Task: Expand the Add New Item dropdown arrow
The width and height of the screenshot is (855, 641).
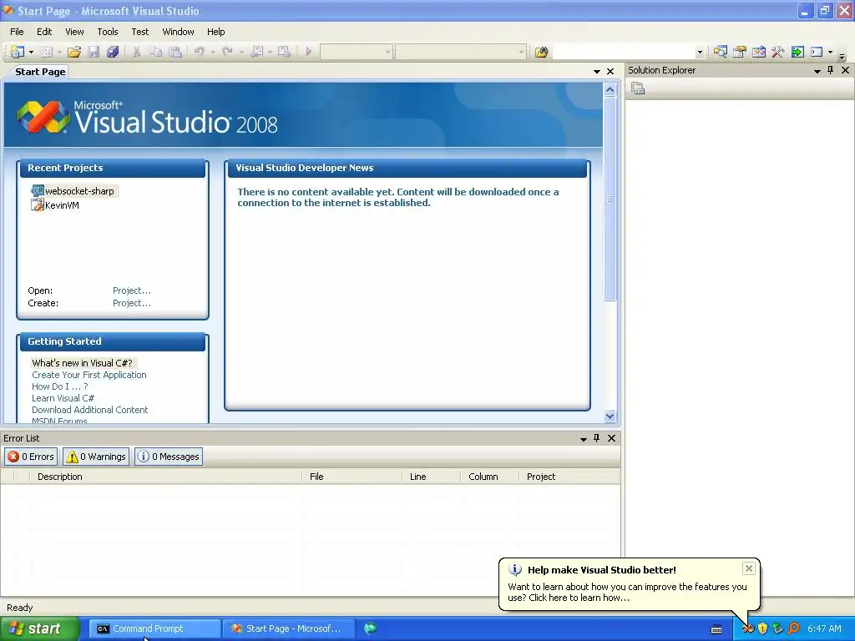Action: [x=59, y=52]
